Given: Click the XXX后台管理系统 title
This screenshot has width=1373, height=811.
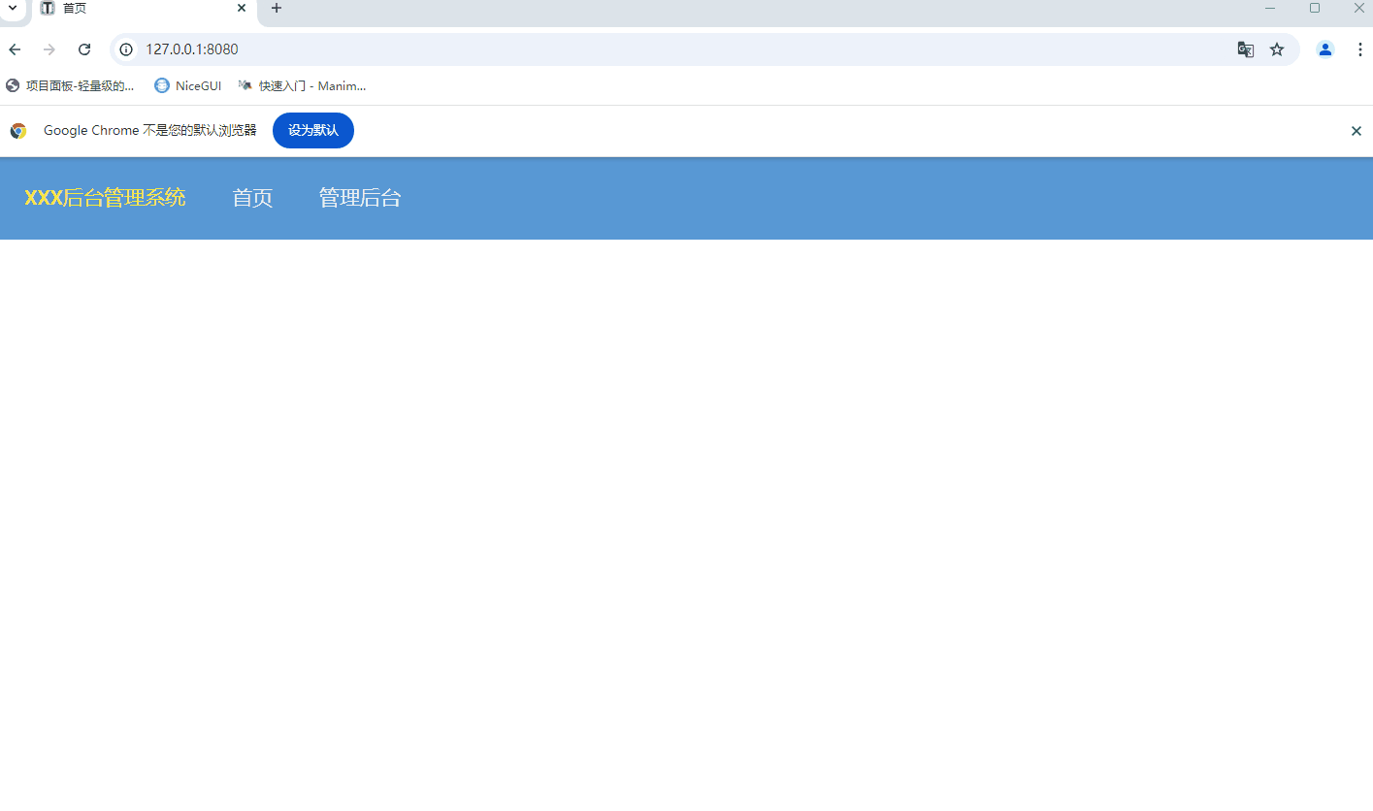Looking at the screenshot, I should (x=105, y=198).
